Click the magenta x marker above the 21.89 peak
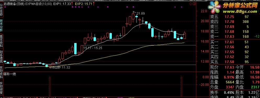The width and height of the screenshot is (260, 98). point(133,7)
